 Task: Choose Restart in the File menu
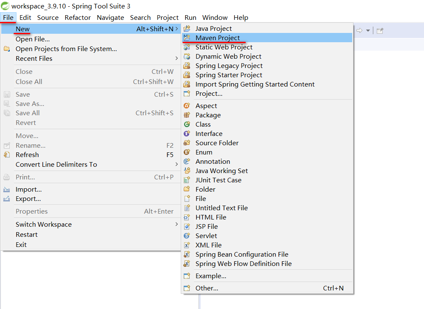91,234
